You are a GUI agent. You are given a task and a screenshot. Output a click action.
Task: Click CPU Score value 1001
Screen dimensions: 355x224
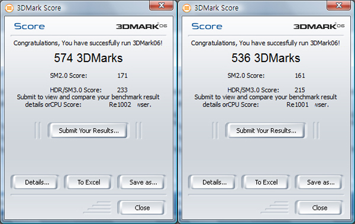point(301,104)
